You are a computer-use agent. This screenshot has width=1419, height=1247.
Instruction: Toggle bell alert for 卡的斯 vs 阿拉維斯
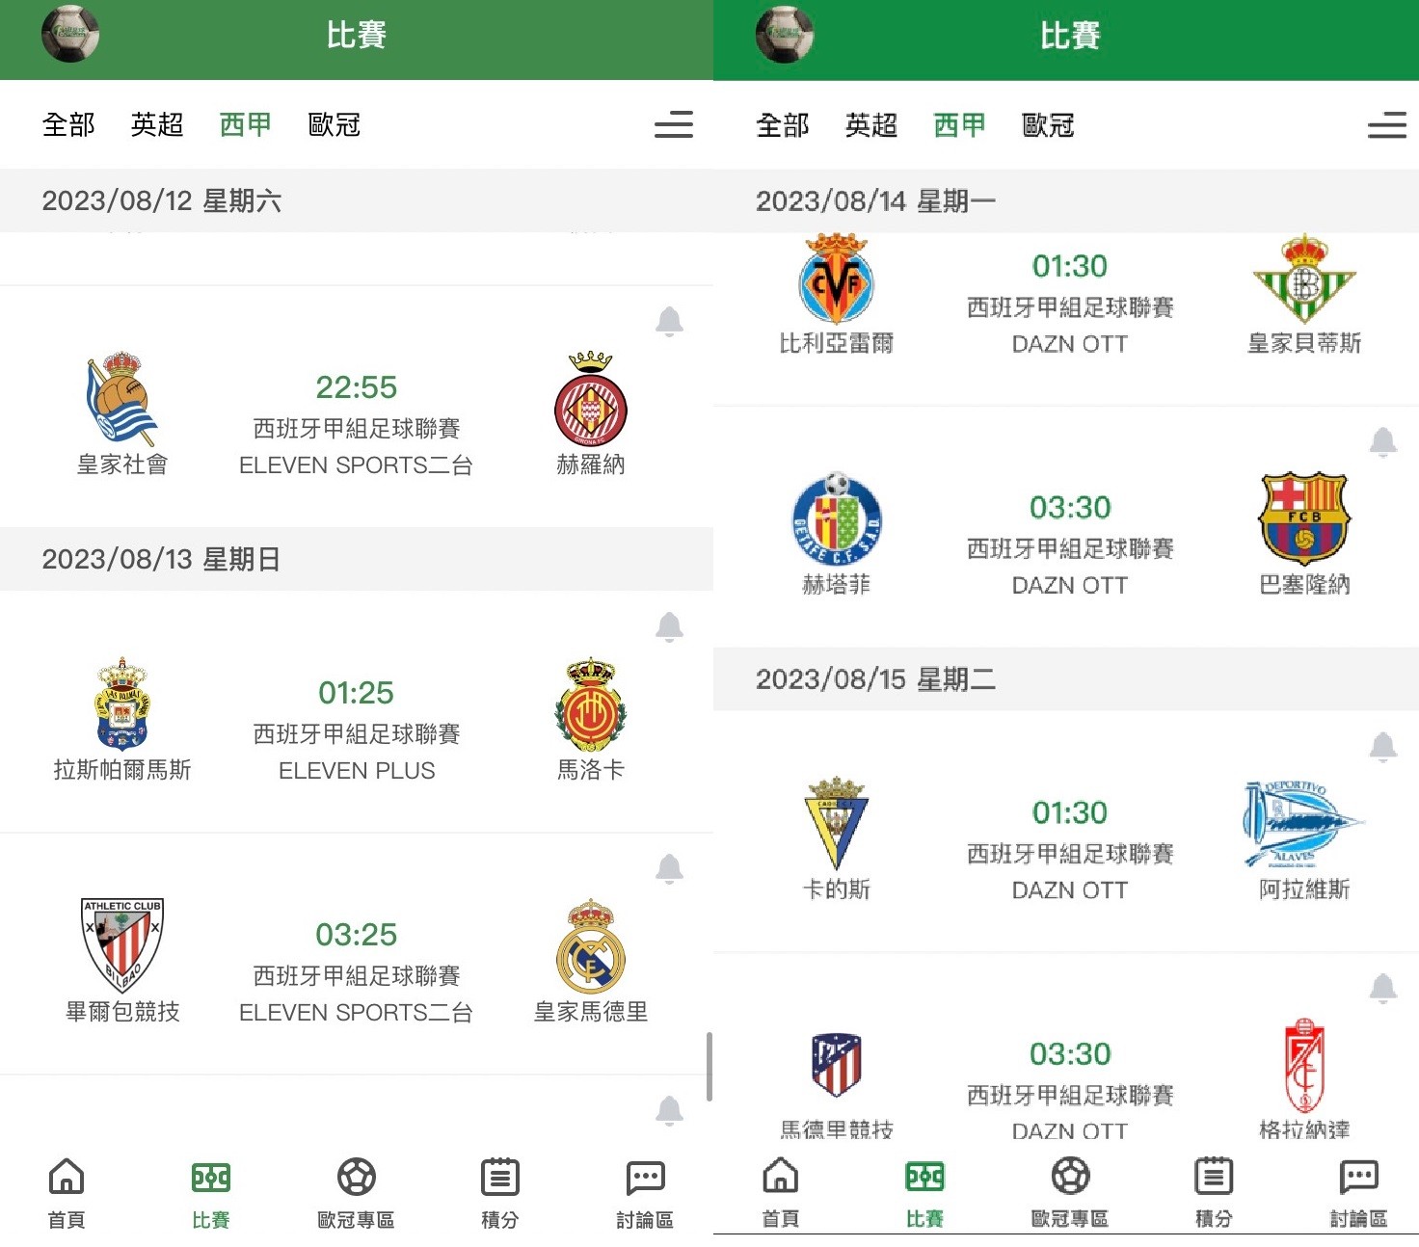coord(1383,747)
